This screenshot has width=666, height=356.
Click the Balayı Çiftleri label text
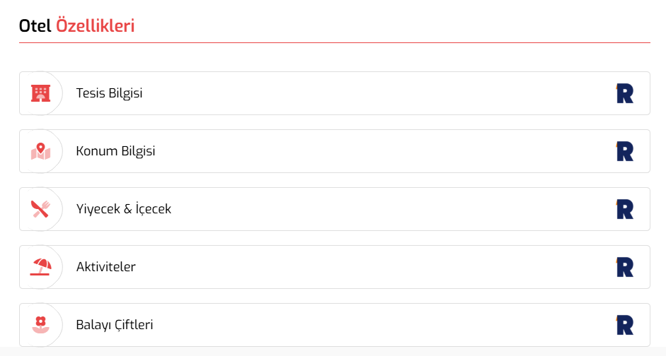click(x=114, y=325)
